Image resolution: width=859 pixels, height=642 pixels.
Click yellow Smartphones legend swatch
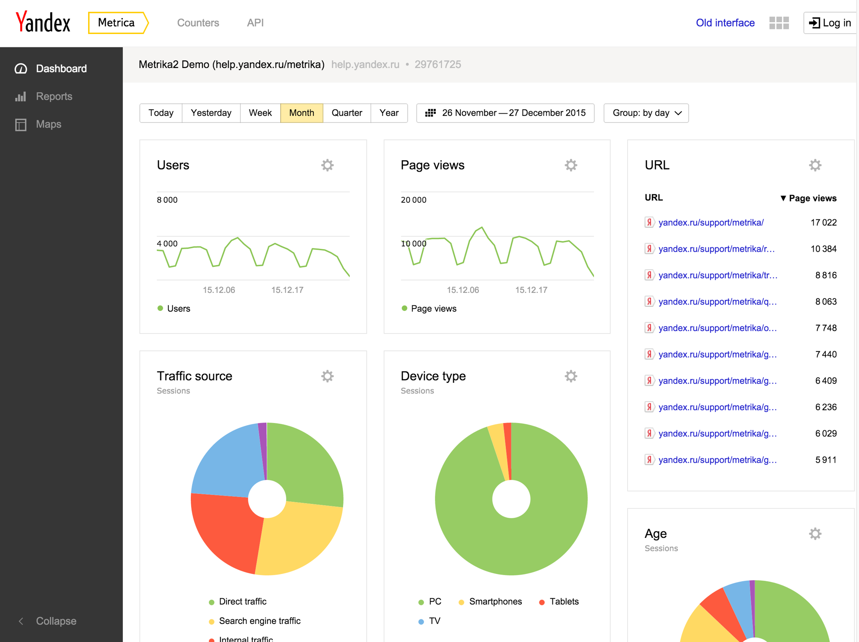click(461, 603)
